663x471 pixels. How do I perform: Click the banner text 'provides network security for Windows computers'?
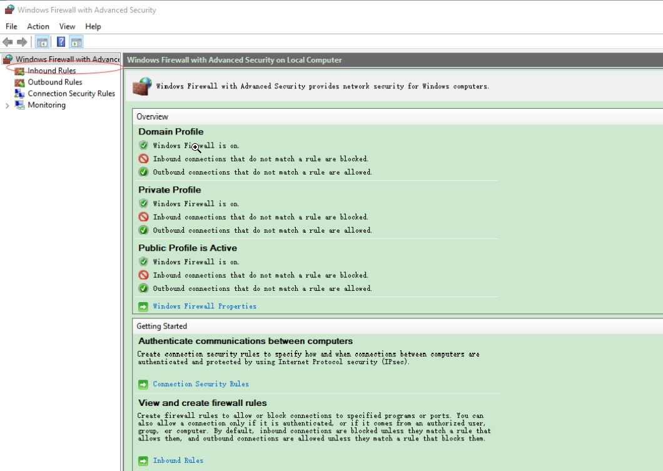click(x=398, y=86)
